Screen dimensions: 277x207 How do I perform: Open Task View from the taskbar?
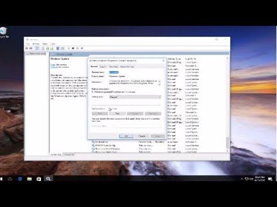[10, 179]
